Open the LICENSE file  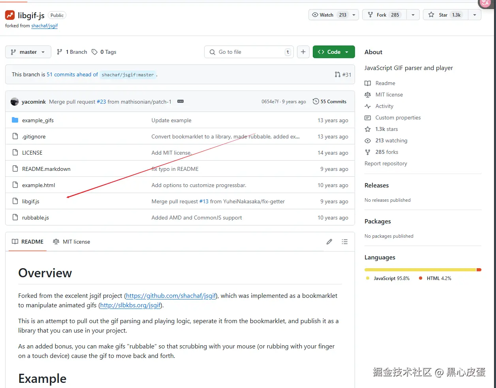32,153
